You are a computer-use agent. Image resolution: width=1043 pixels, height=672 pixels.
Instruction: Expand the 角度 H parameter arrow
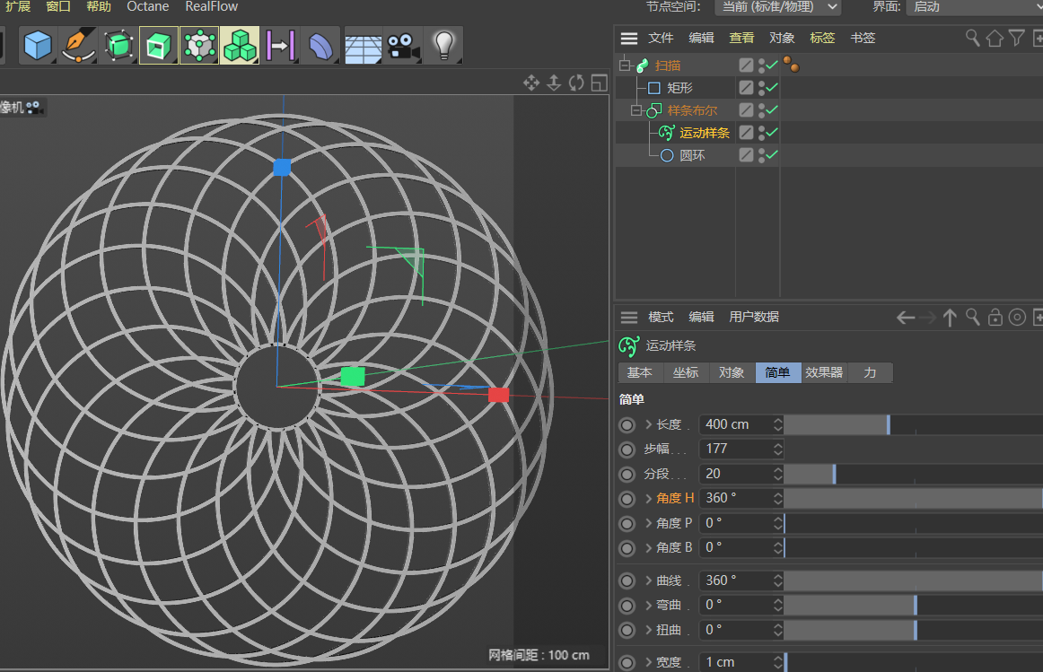[x=648, y=498]
